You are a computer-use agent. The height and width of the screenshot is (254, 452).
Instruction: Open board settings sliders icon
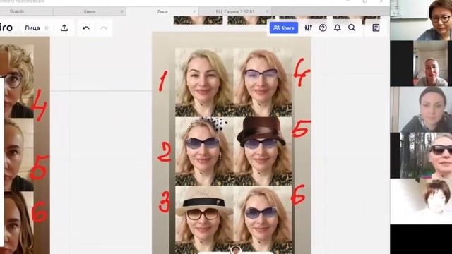pyautogui.click(x=308, y=28)
